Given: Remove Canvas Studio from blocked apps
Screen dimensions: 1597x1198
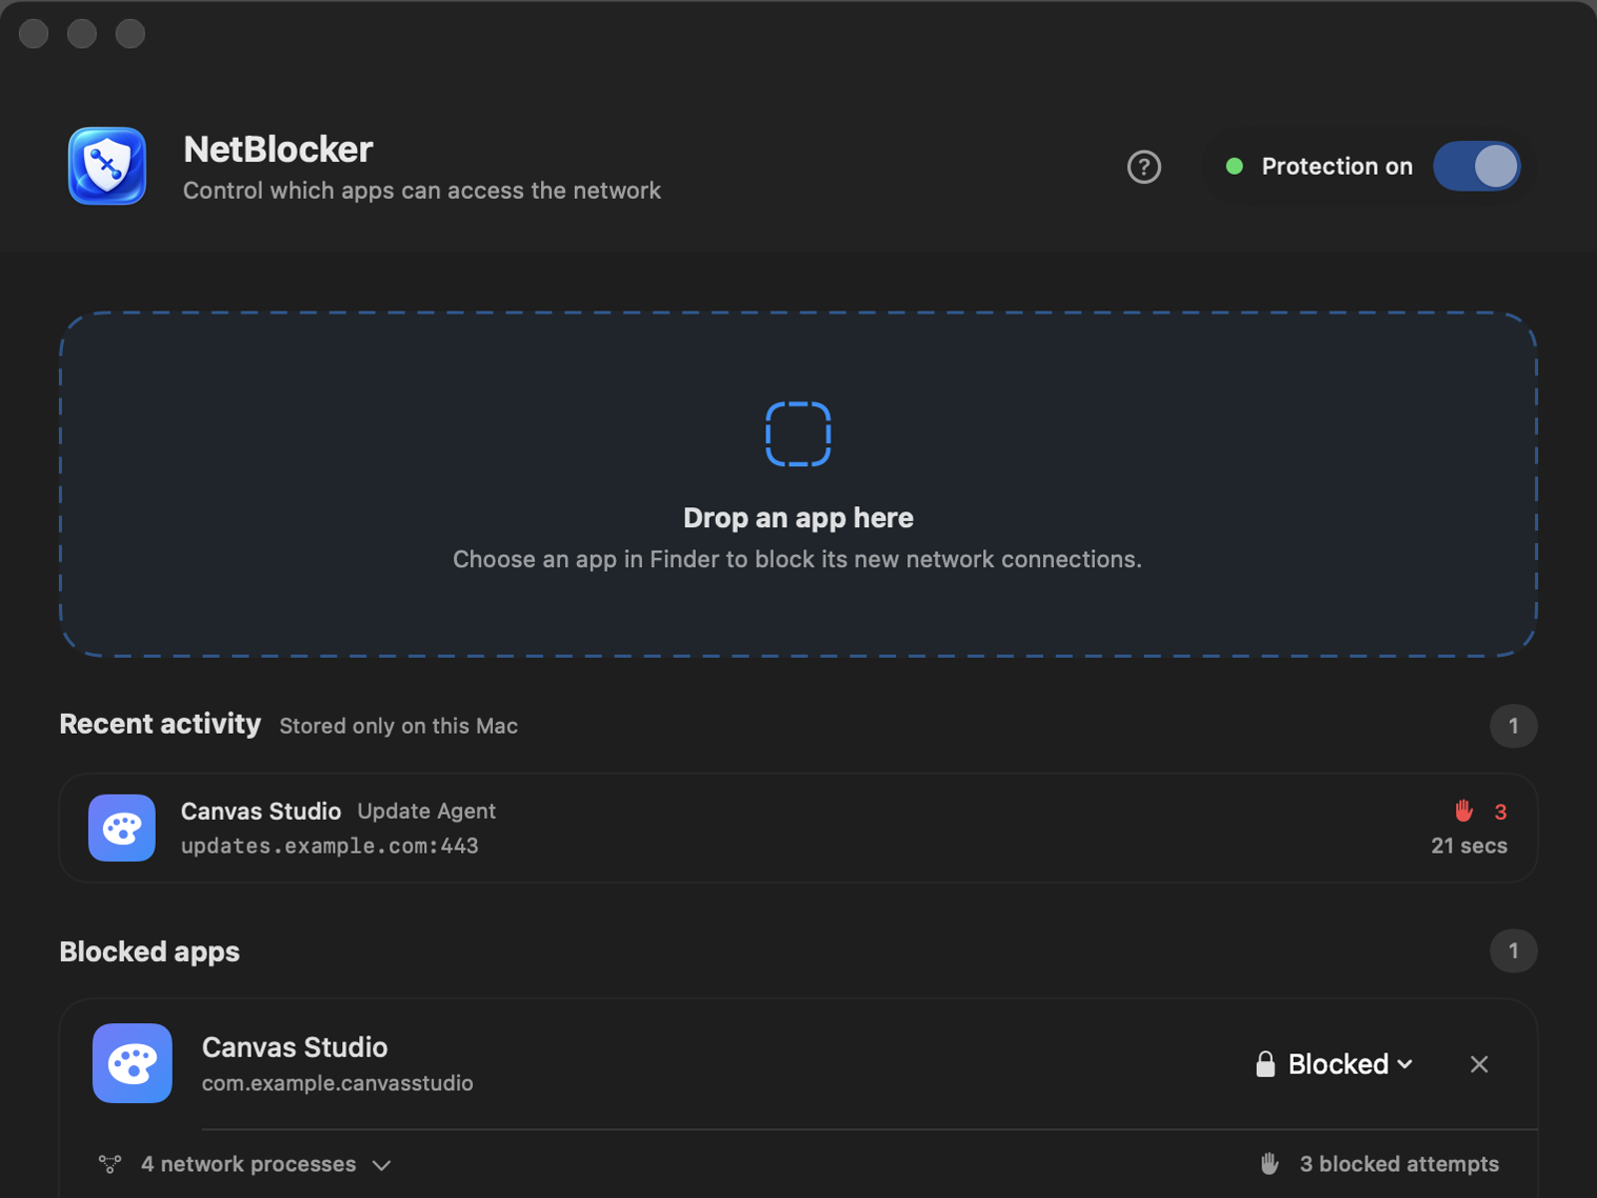Looking at the screenshot, I should tap(1479, 1064).
